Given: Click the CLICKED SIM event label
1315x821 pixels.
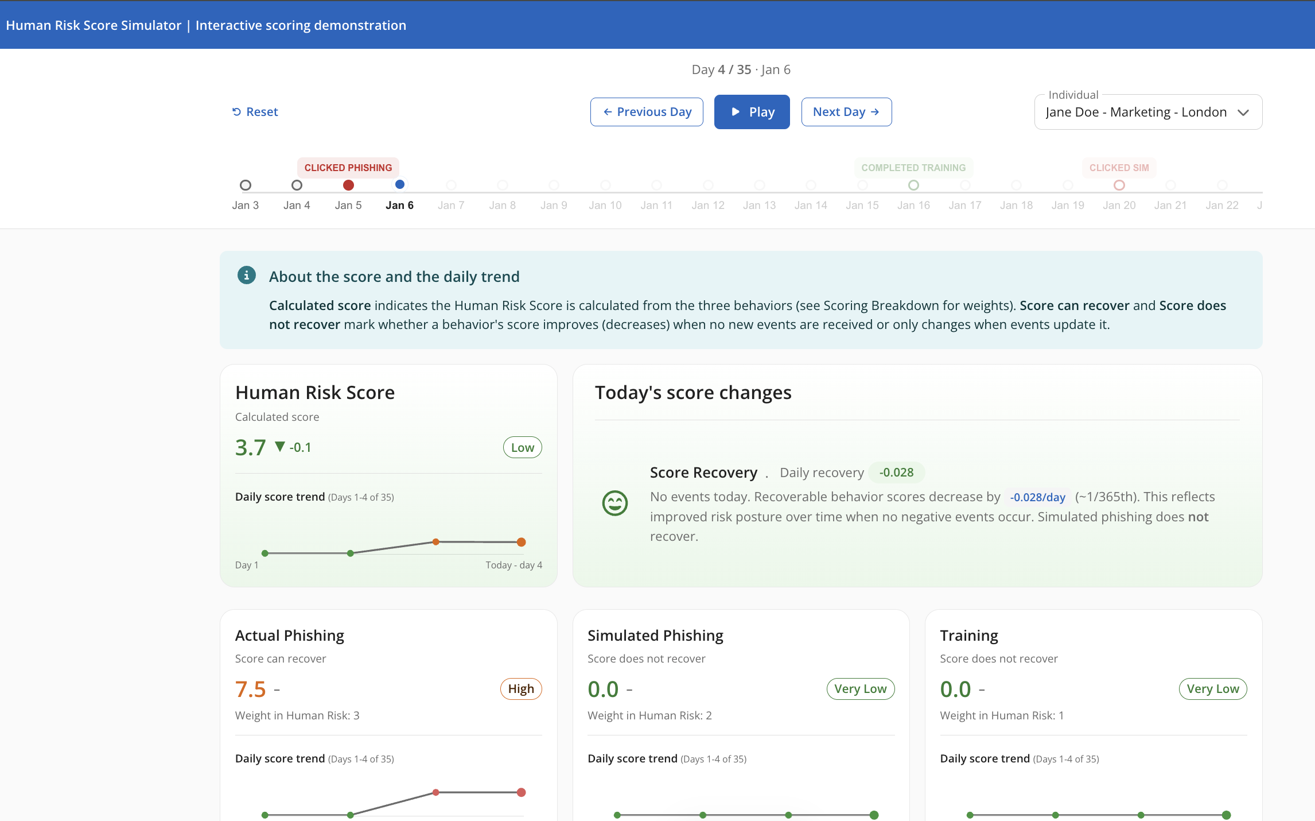Looking at the screenshot, I should [1119, 168].
